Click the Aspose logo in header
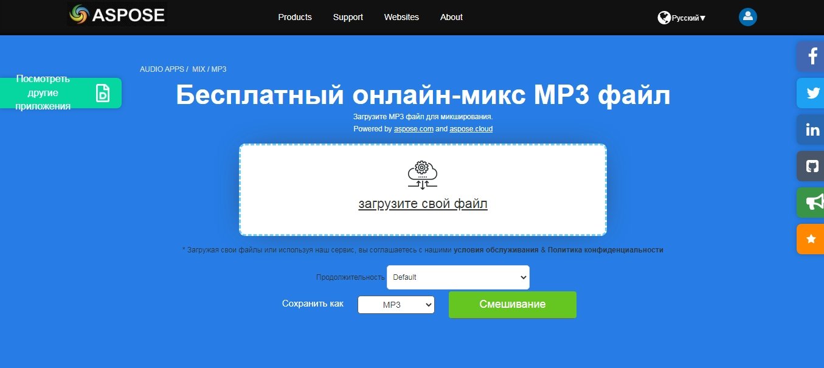 [117, 15]
